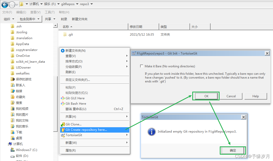Expand the 查看(V) submenu arrow
The image size is (273, 161).
point(127,56)
